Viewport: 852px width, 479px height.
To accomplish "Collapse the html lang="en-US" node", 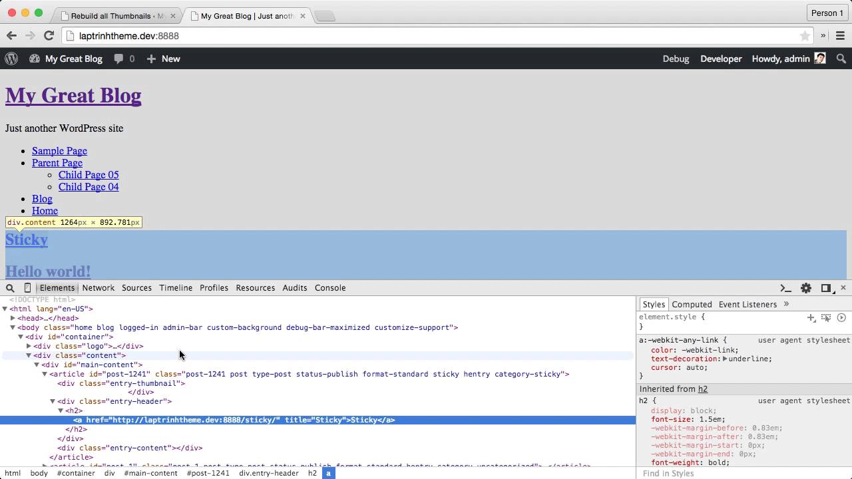I will 5,309.
